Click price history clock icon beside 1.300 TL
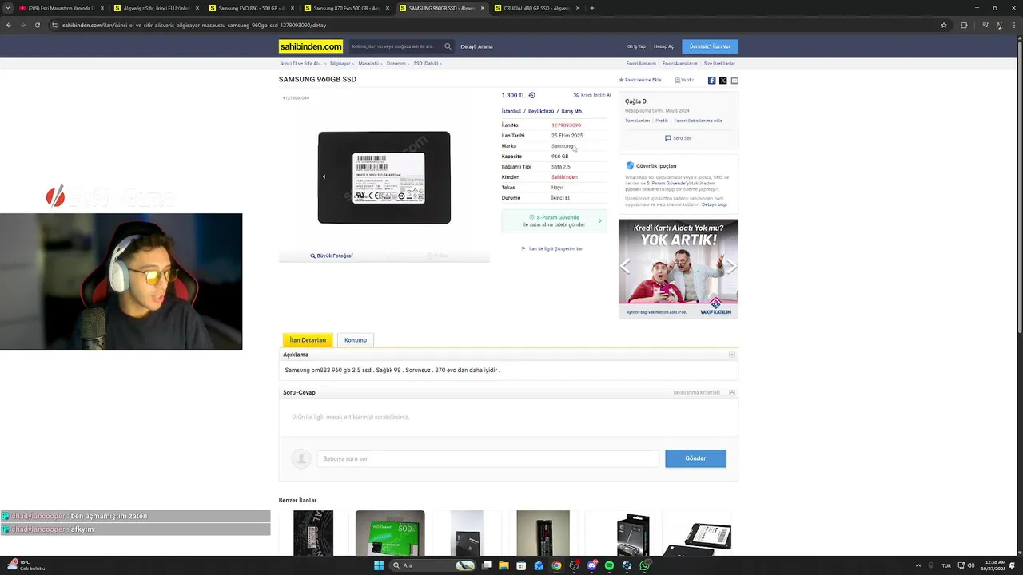 pyautogui.click(x=532, y=95)
